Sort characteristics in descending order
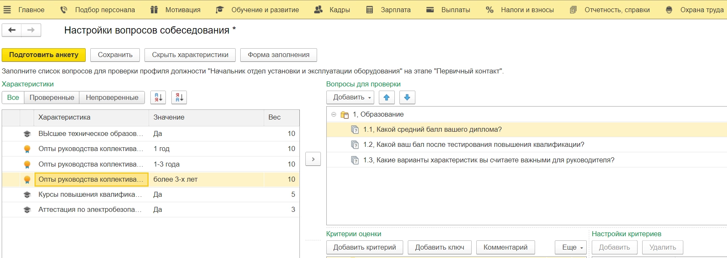This screenshot has height=258, width=727. tap(179, 97)
